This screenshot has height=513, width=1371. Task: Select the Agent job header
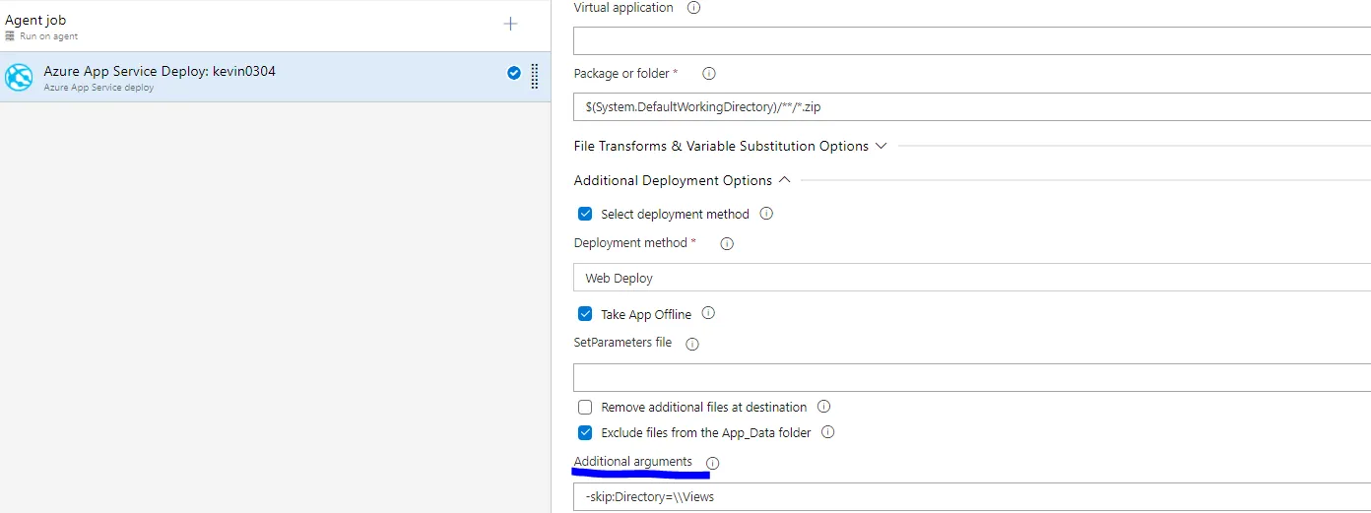[35, 20]
